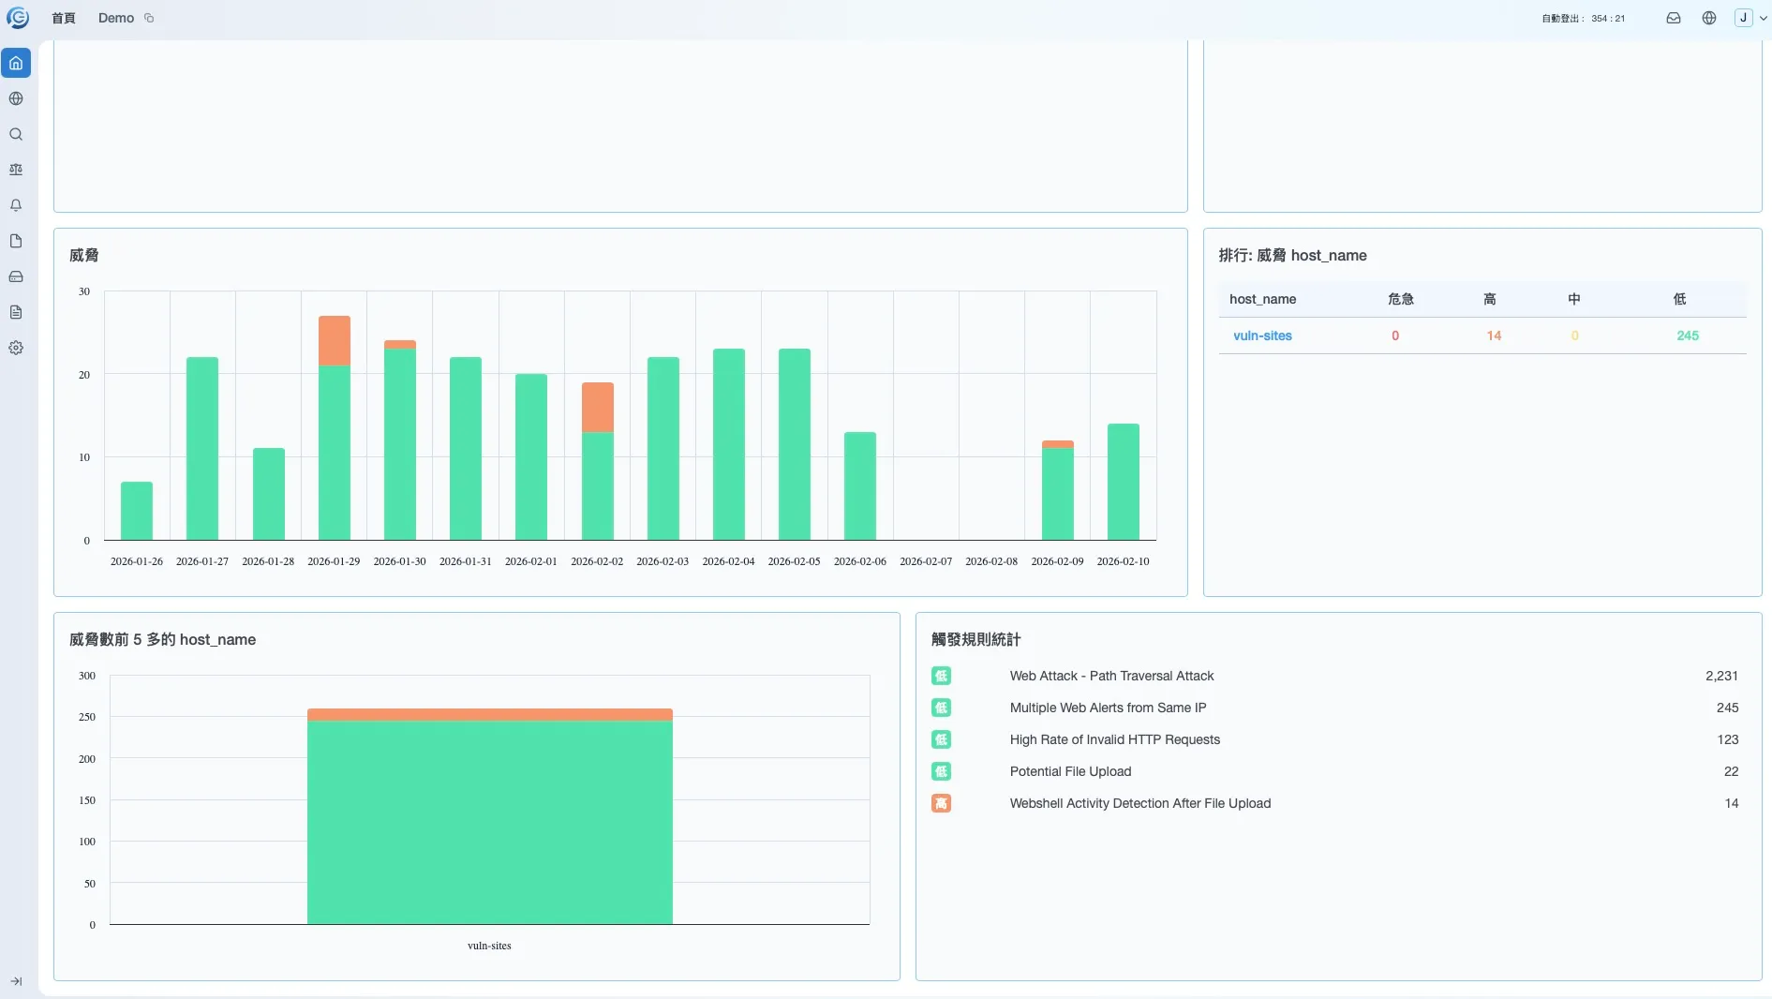Click the low severity count 245

point(1688,335)
